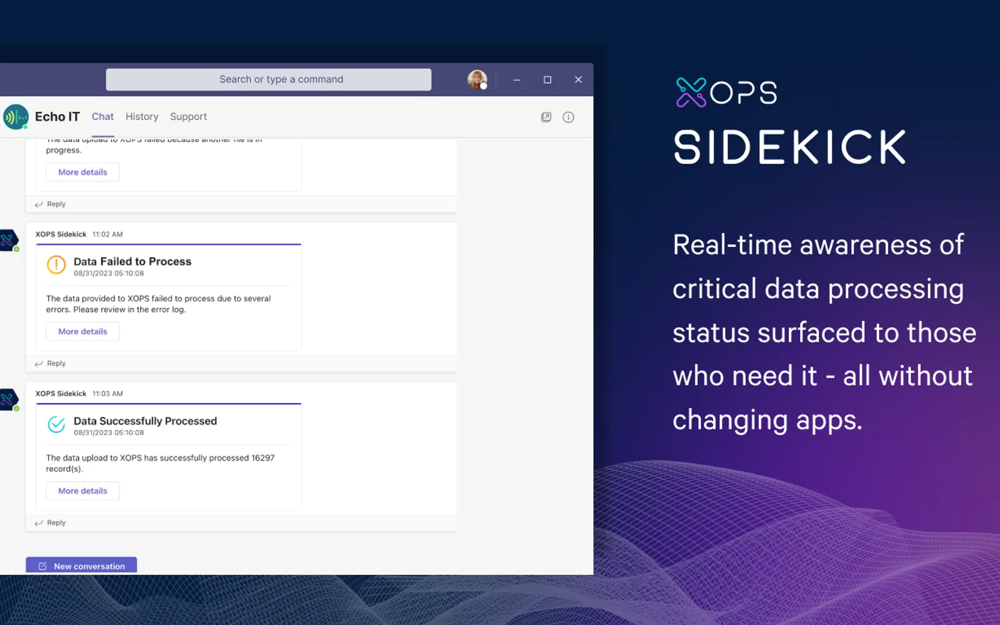Switch to the Chat tab
Viewport: 1000px width, 625px height.
pos(102,117)
